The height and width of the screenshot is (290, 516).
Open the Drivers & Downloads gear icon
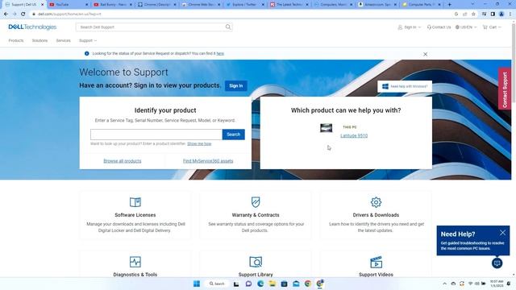click(376, 202)
